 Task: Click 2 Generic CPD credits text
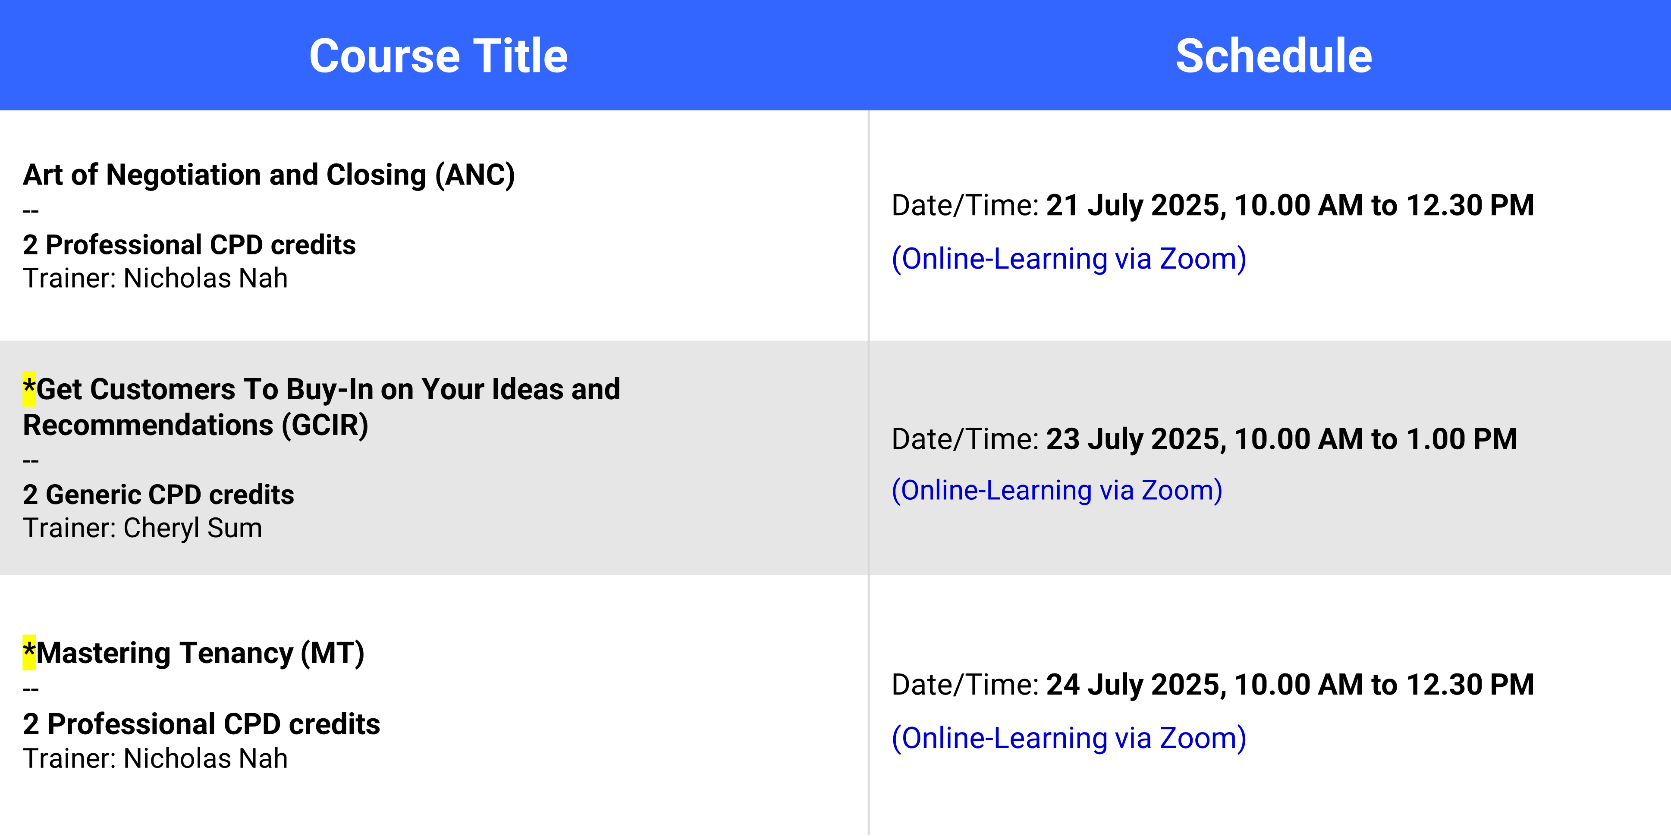[x=158, y=494]
